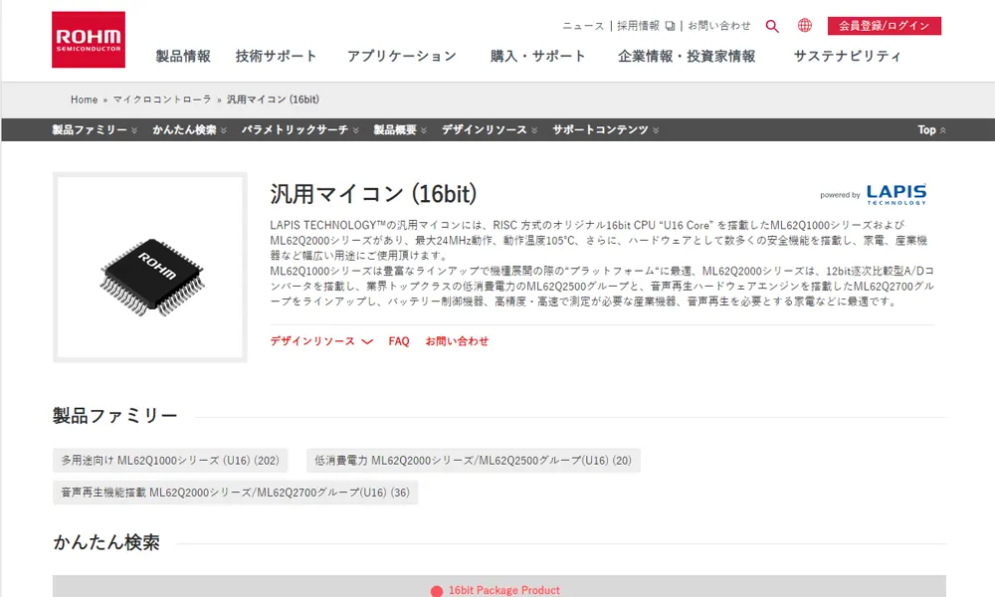The image size is (995, 597).
Task: Open the ニュース link
Action: point(583,26)
